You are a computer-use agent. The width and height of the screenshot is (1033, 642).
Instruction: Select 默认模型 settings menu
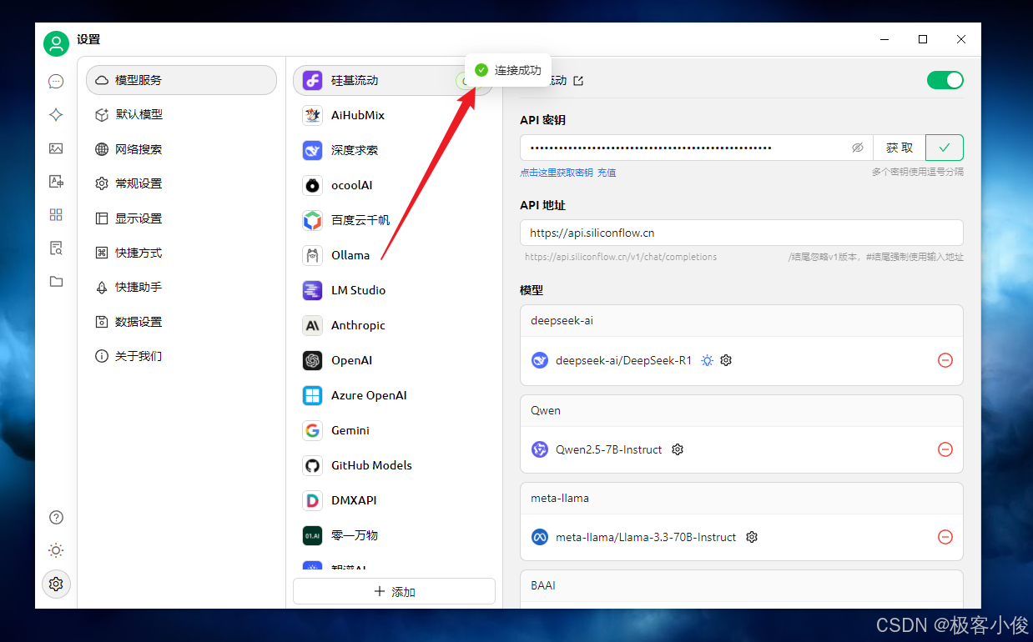[x=181, y=114]
